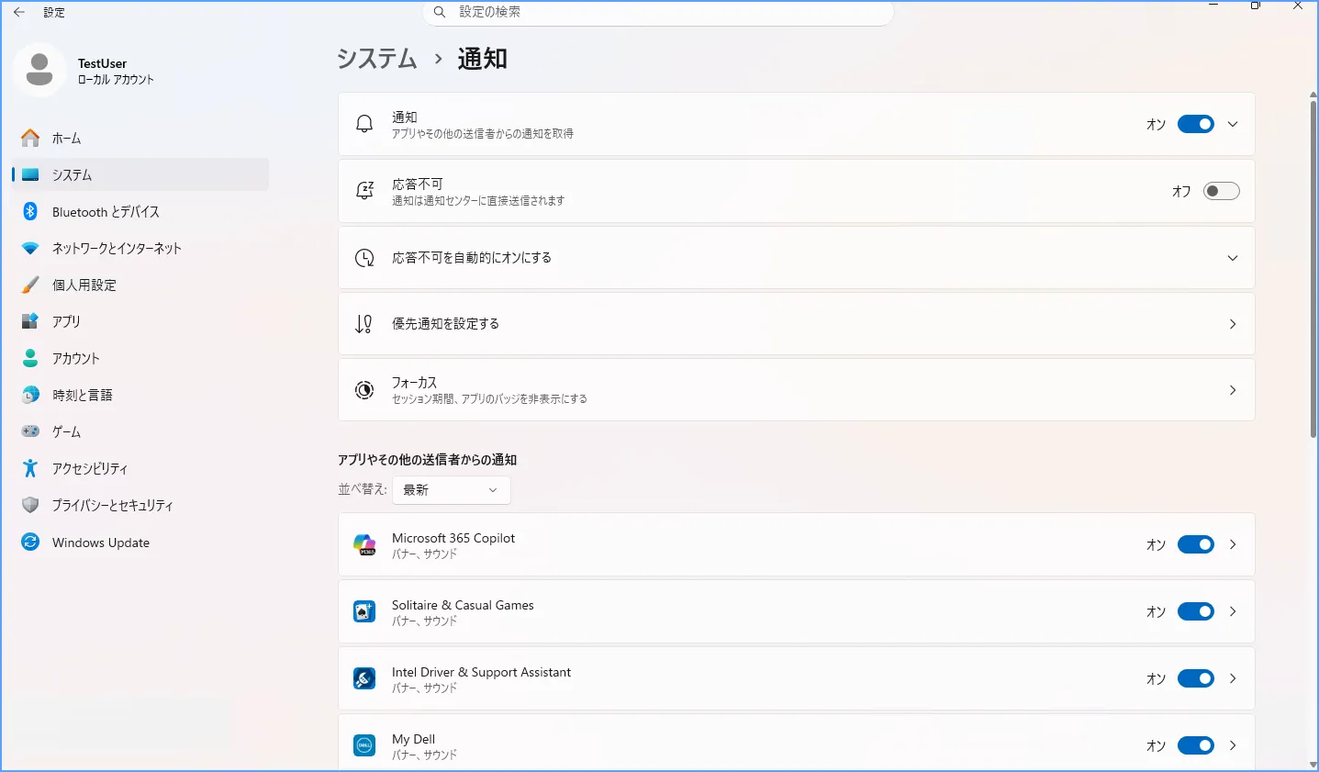Click the 通知 page title text
This screenshot has height=772, width=1319.
pyautogui.click(x=483, y=59)
